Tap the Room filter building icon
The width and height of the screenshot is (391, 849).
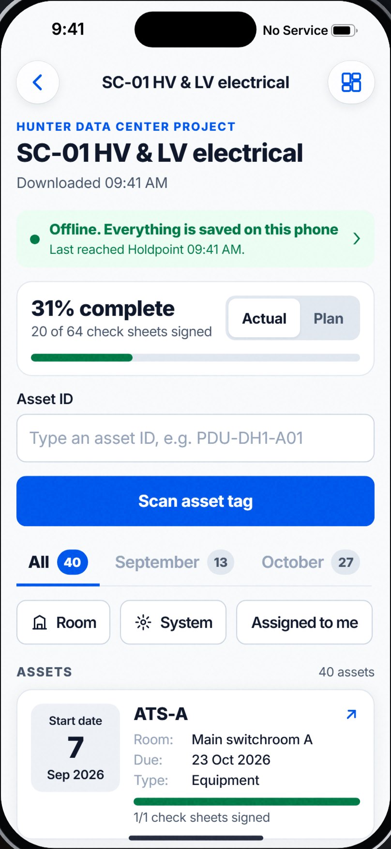coord(40,622)
